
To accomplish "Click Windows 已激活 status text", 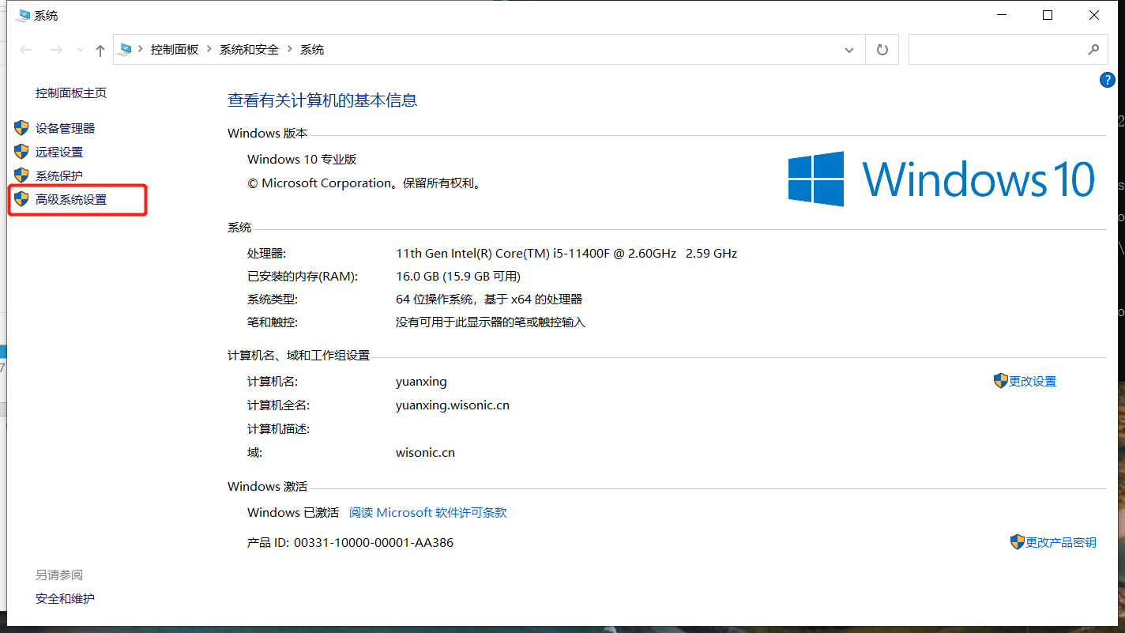I will [293, 512].
